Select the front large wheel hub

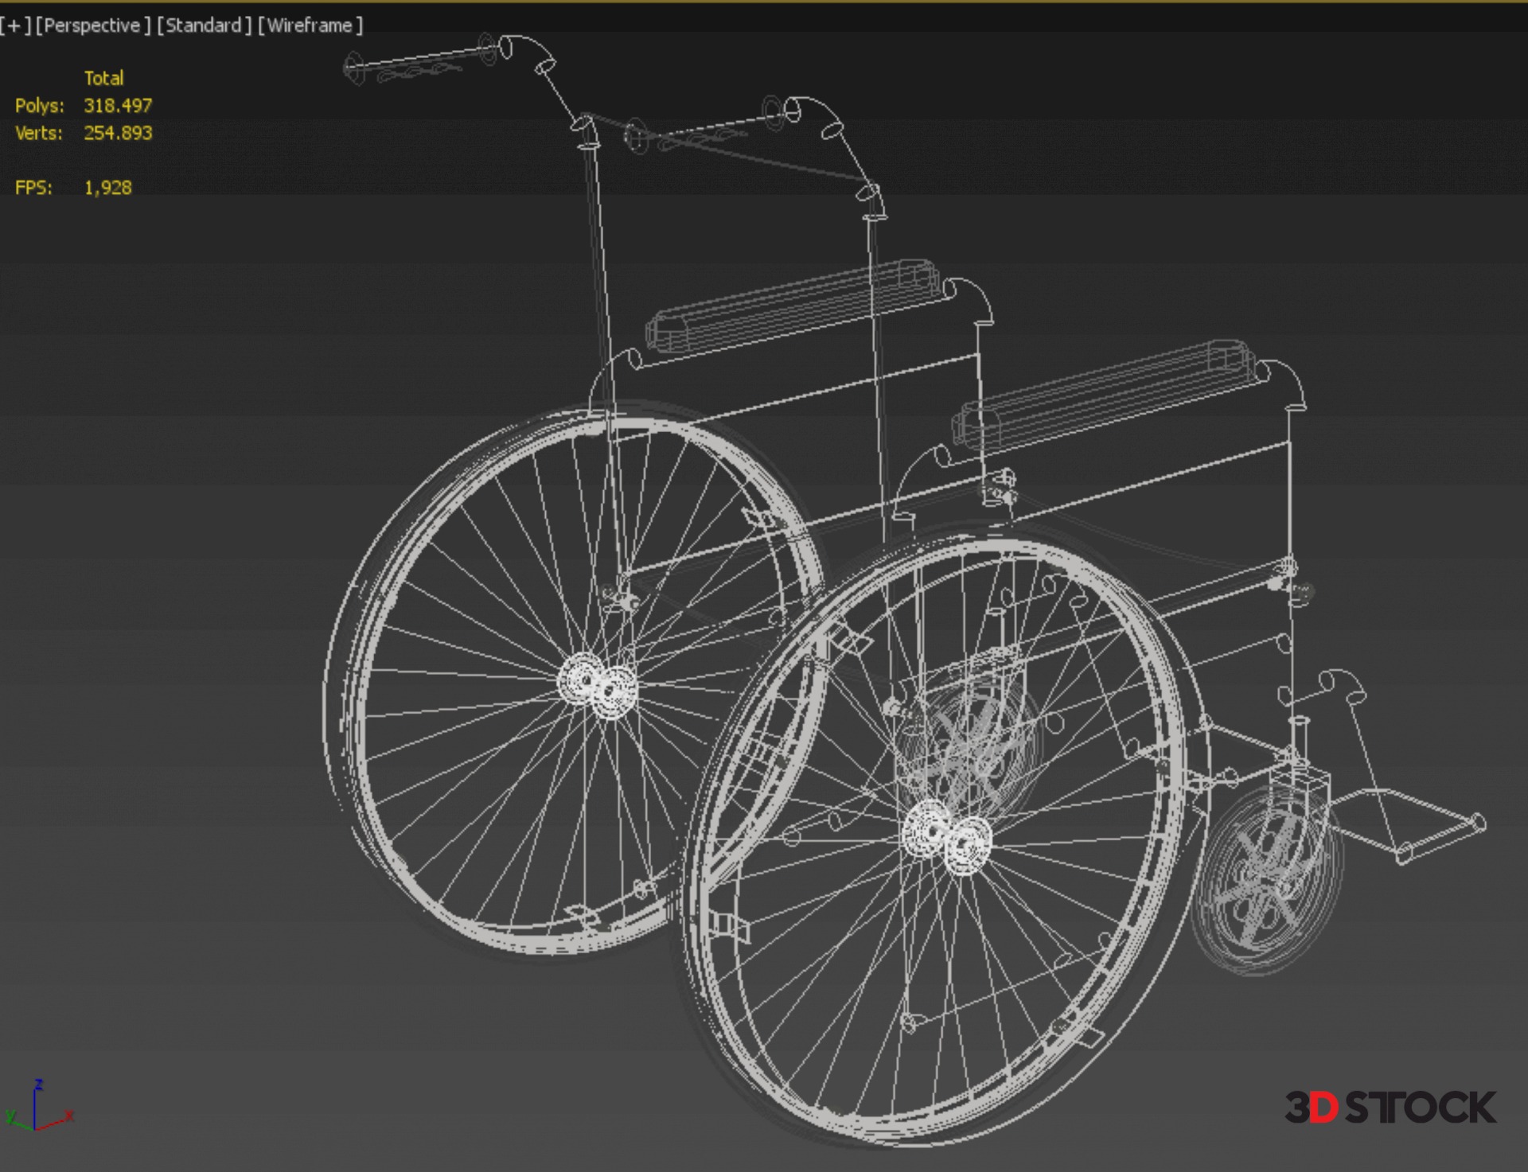(947, 839)
